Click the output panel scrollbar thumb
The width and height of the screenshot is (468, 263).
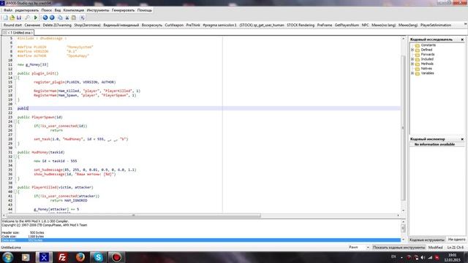point(403,228)
